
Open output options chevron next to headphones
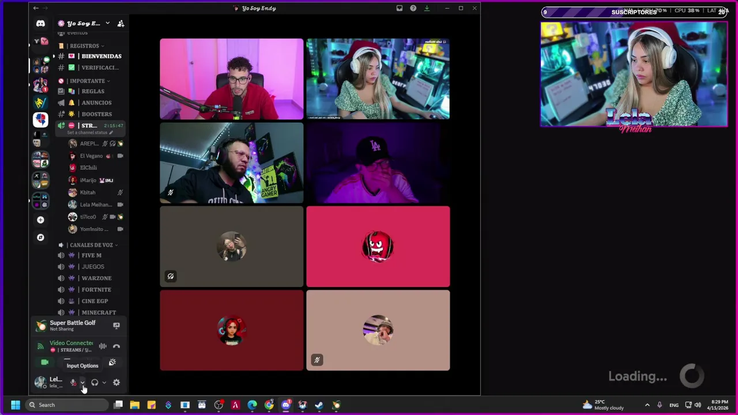[x=104, y=382]
